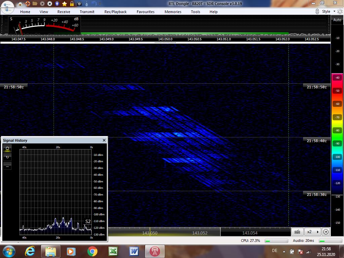The height and width of the screenshot is (258, 344).
Task: Click the yellow padlock icon
Action: click(72, 3)
